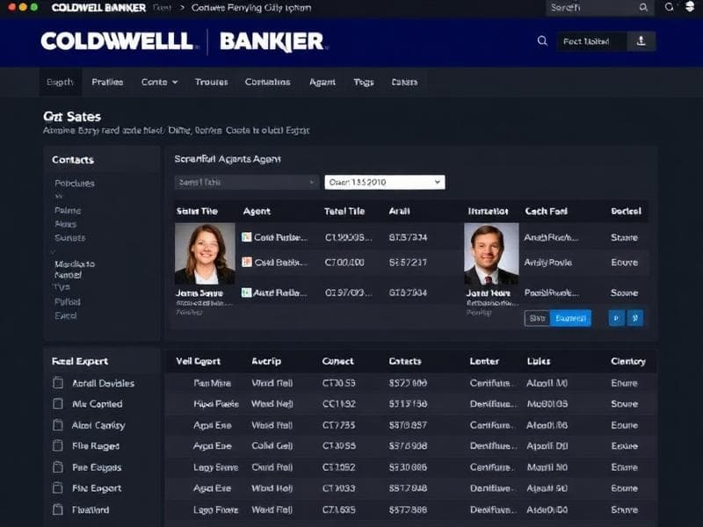Click Mardiato Nanbel in the Contacts sidebar
This screenshot has height=527, width=703.
coord(75,270)
